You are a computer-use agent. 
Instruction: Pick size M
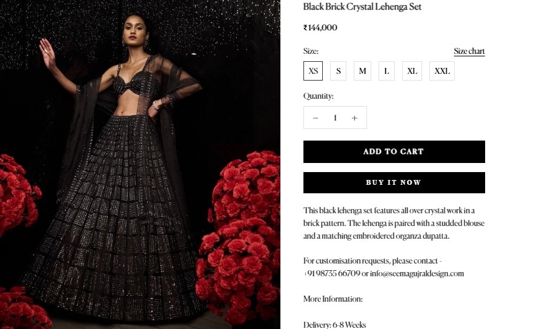[362, 71]
